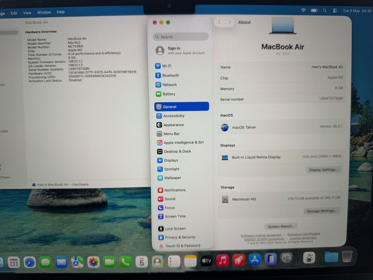Open Appearance settings
This screenshot has height=280, width=373.
pyautogui.click(x=170, y=125)
